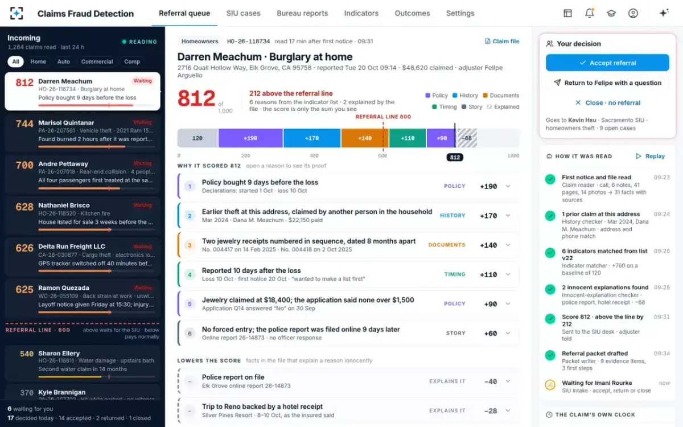Click the waiting icon for Imani Rourke
The width and height of the screenshot is (683, 427).
pos(550,385)
